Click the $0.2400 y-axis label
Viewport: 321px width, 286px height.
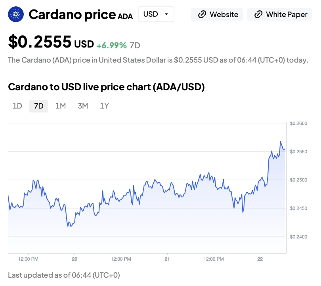pyautogui.click(x=298, y=237)
